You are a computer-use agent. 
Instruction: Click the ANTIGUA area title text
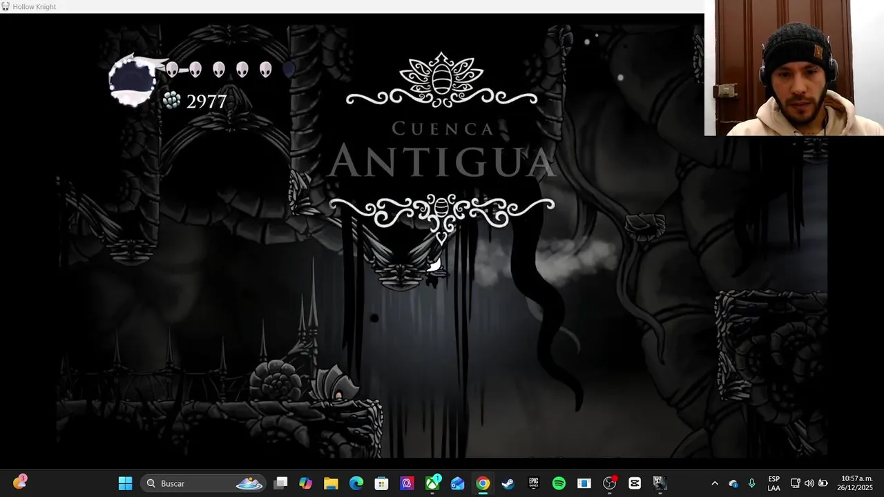click(442, 161)
